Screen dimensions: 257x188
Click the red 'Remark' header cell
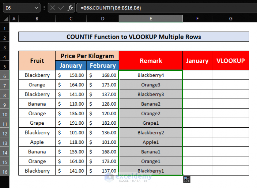click(151, 61)
